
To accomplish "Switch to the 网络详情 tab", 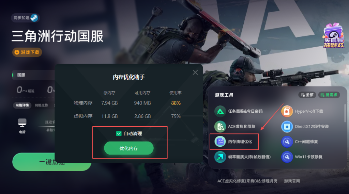I will [x=22, y=105].
